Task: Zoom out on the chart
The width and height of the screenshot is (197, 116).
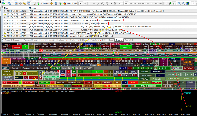Action: pyautogui.click(x=183, y=3)
